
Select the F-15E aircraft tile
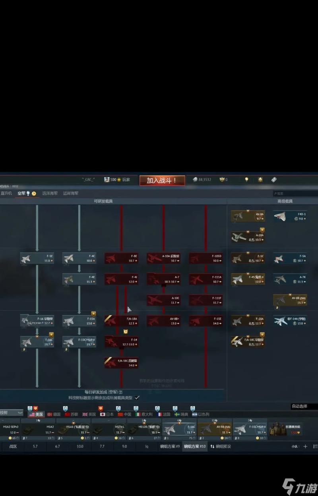point(206,321)
